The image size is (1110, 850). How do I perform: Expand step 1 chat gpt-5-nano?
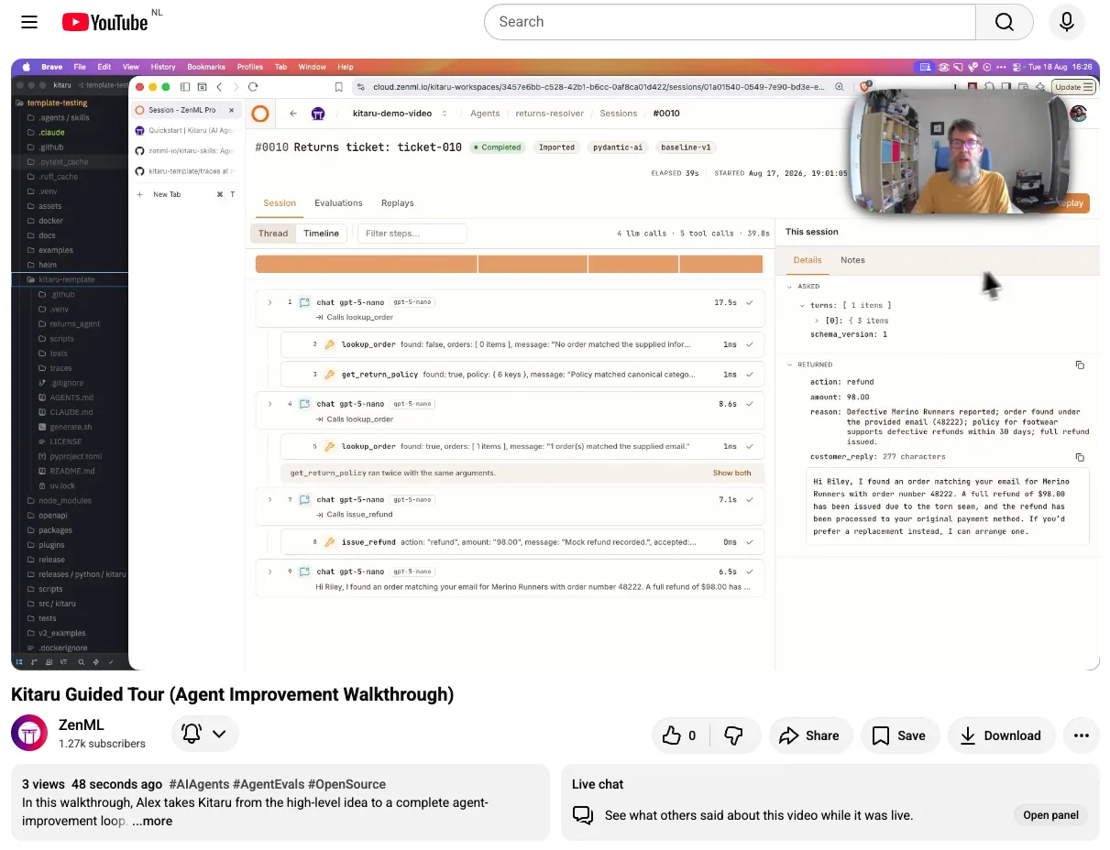point(269,302)
